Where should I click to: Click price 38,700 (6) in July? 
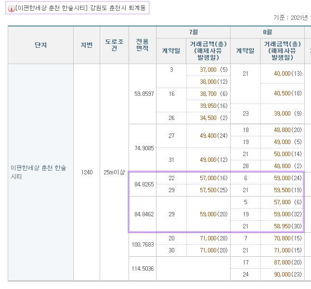pos(214,94)
